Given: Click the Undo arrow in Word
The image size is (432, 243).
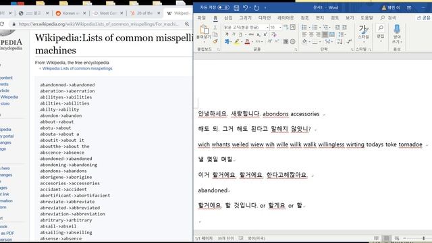Looking at the screenshot, I should pos(245,7).
